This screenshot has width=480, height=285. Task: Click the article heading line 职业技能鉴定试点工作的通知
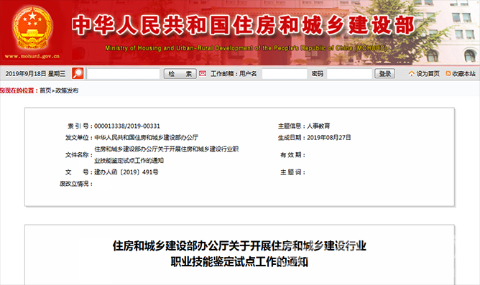click(x=239, y=262)
